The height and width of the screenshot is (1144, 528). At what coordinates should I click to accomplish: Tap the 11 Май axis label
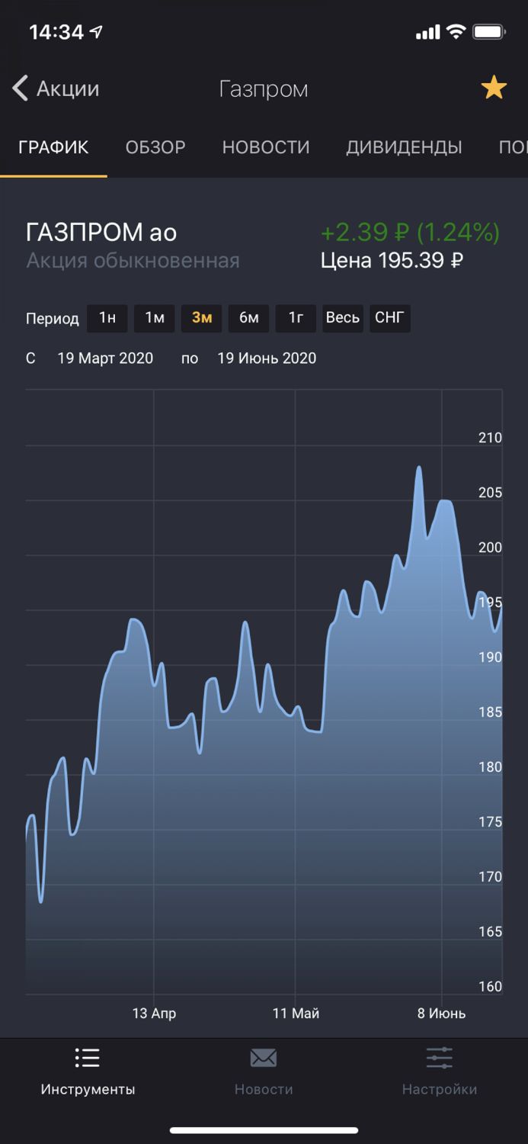pos(296,1014)
